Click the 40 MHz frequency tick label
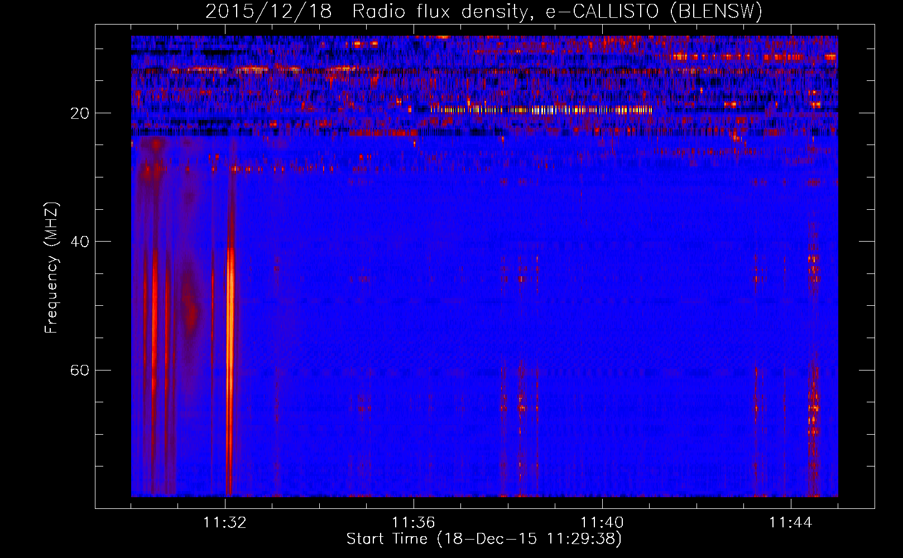Image resolution: width=903 pixels, height=558 pixels. click(x=79, y=242)
